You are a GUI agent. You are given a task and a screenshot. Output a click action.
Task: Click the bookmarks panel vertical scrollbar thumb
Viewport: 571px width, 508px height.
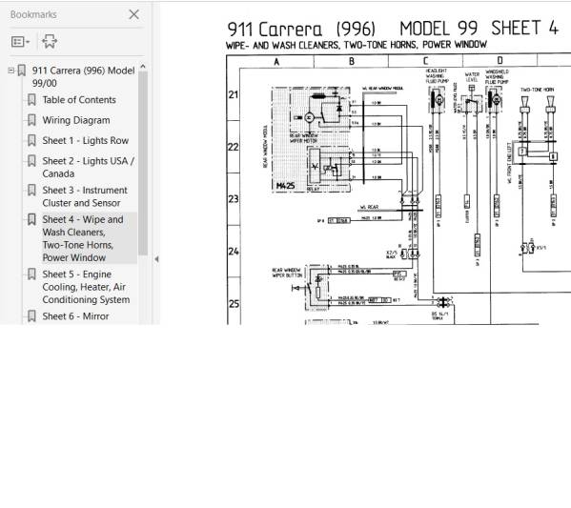click(x=143, y=163)
